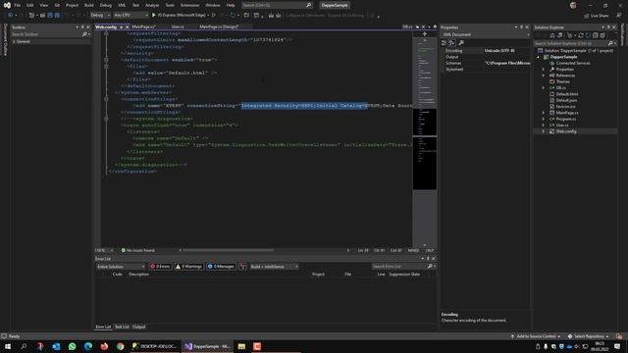Click the Collapse All icon in Solution Explorer toolbar
The image size is (628, 353).
[x=596, y=35]
